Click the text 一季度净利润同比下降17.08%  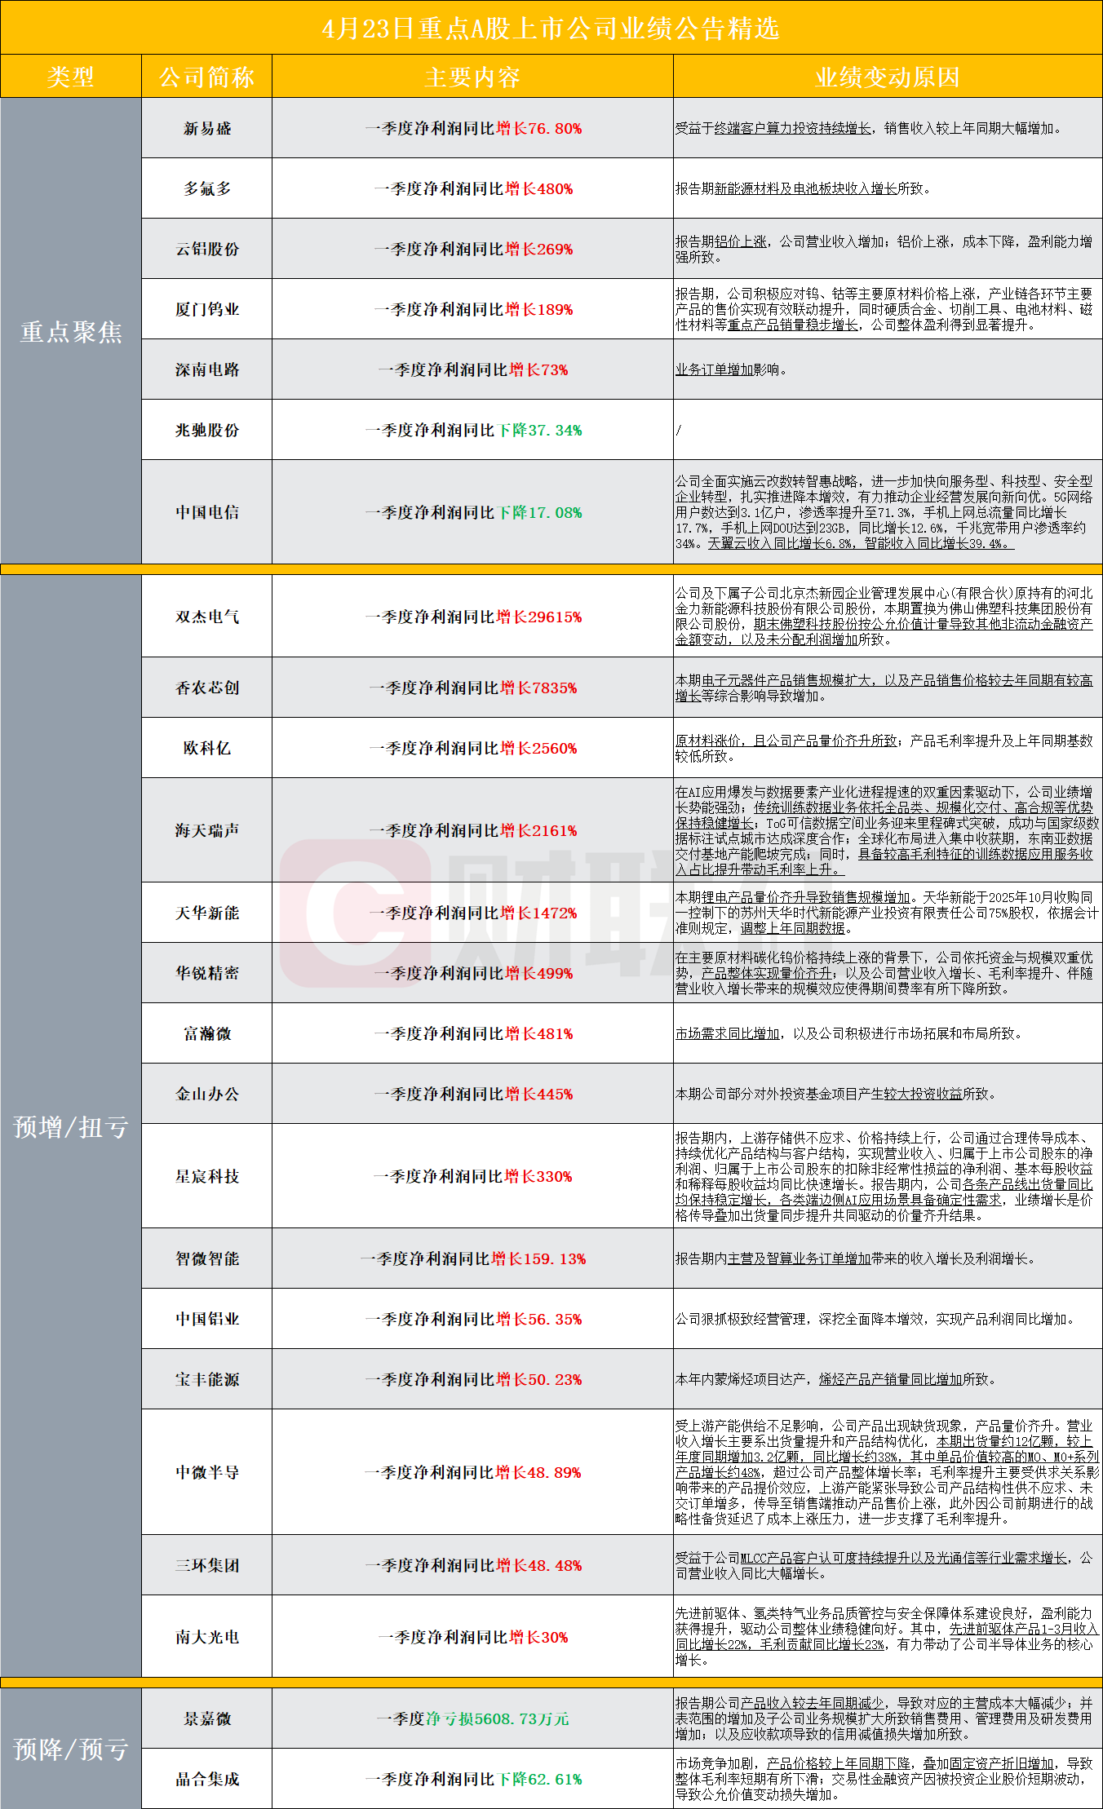click(473, 512)
